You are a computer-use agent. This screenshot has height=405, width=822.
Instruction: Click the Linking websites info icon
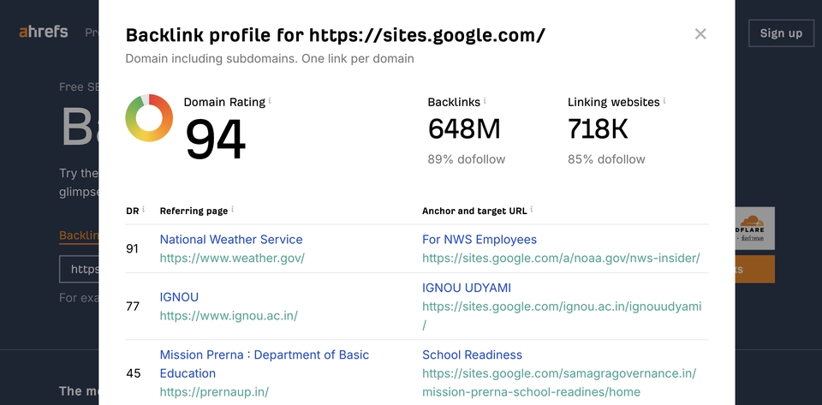pos(664,101)
